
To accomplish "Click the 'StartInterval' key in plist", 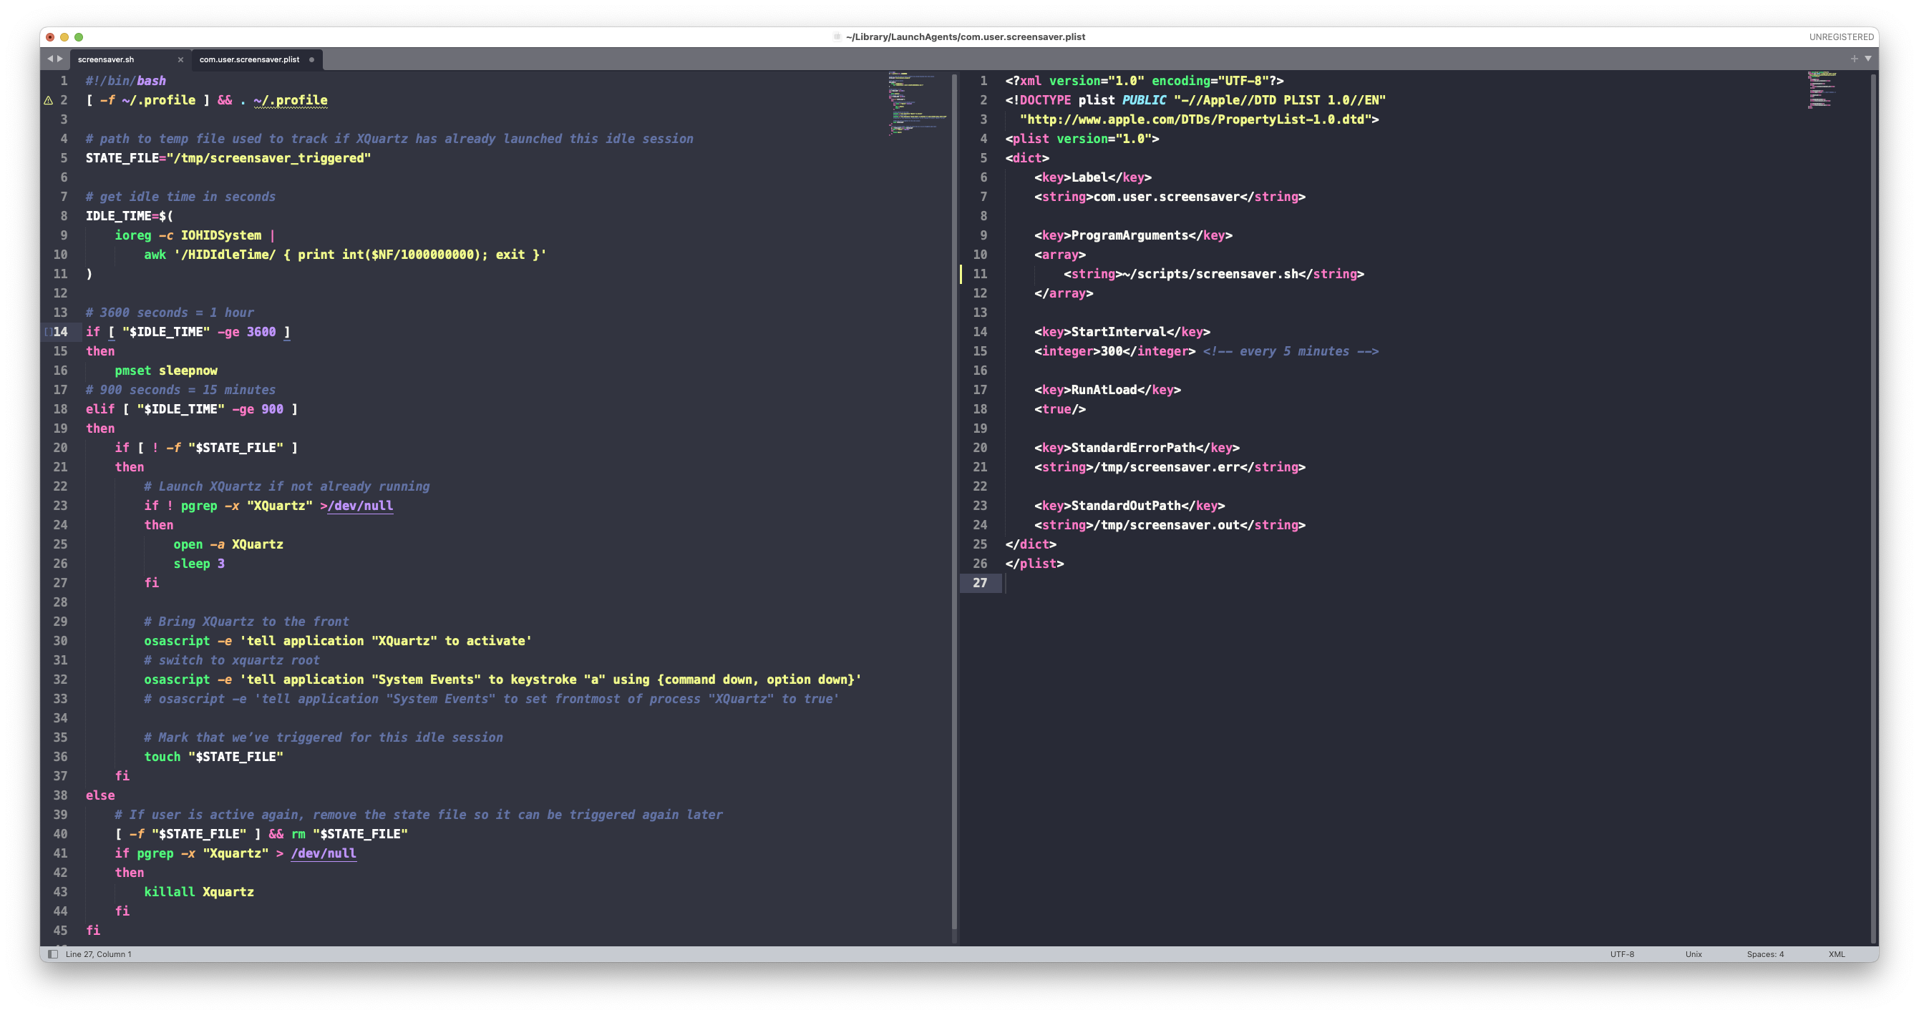I will 1119,332.
